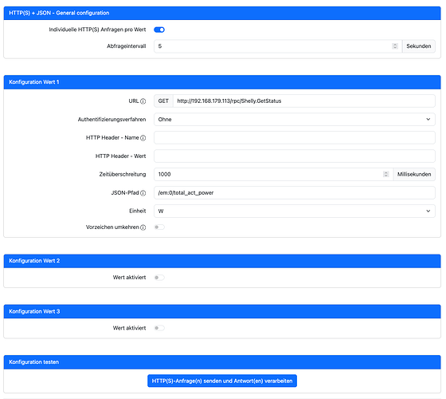Click Abfrageintervall spinner arrows
This screenshot has width=446, height=399.
[x=395, y=46]
